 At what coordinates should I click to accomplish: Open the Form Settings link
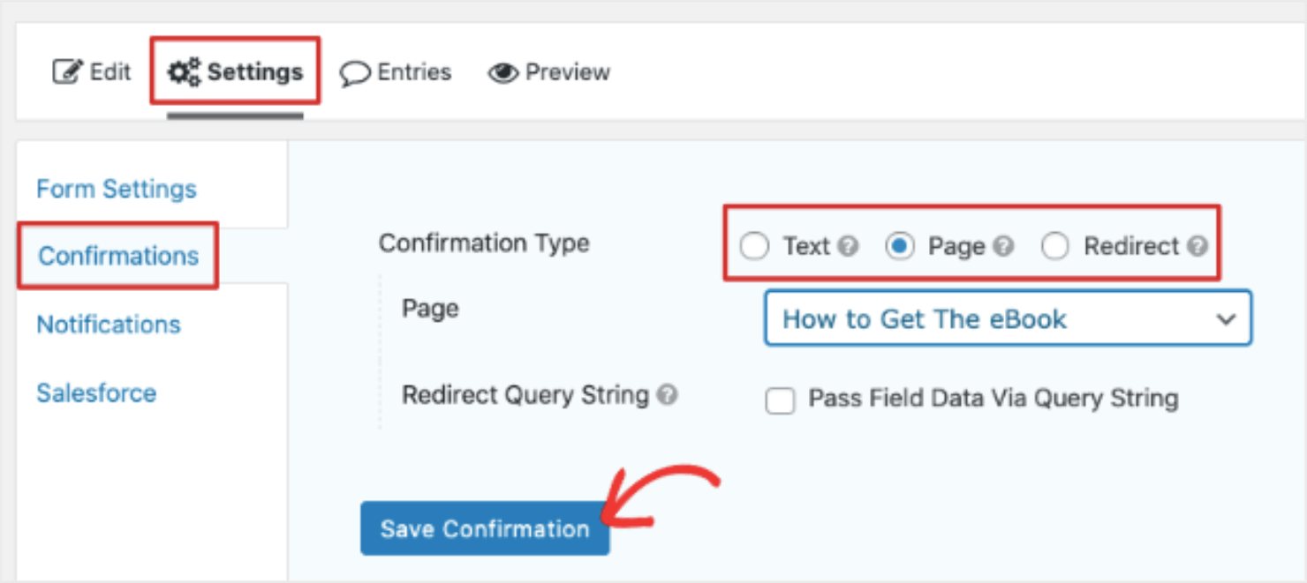[x=117, y=189]
